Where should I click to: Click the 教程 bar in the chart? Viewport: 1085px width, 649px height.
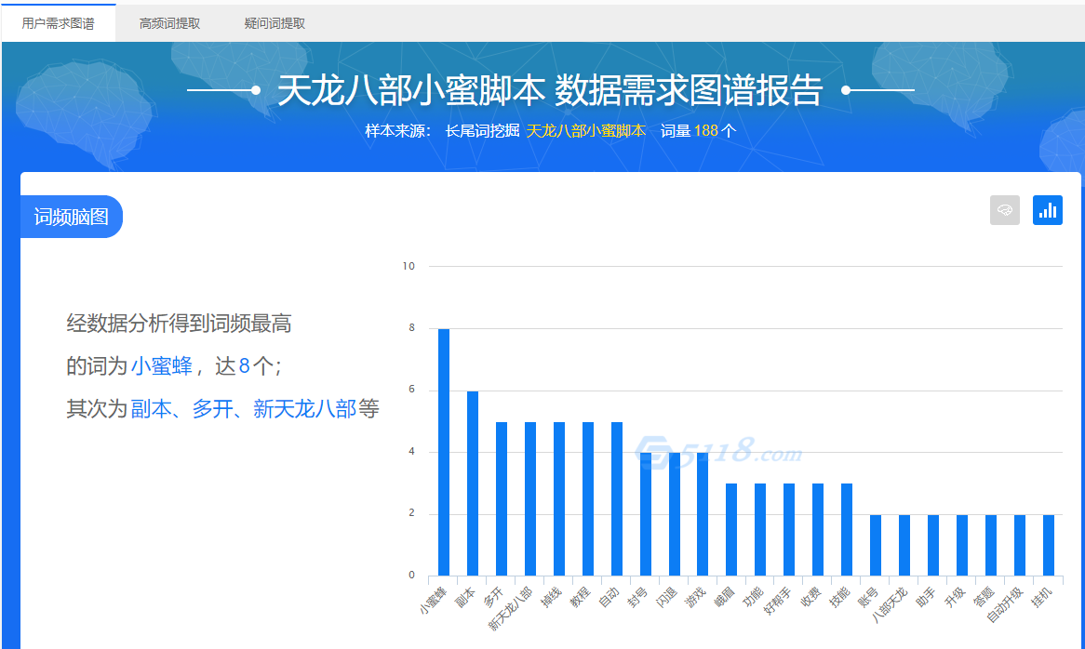[x=588, y=498]
